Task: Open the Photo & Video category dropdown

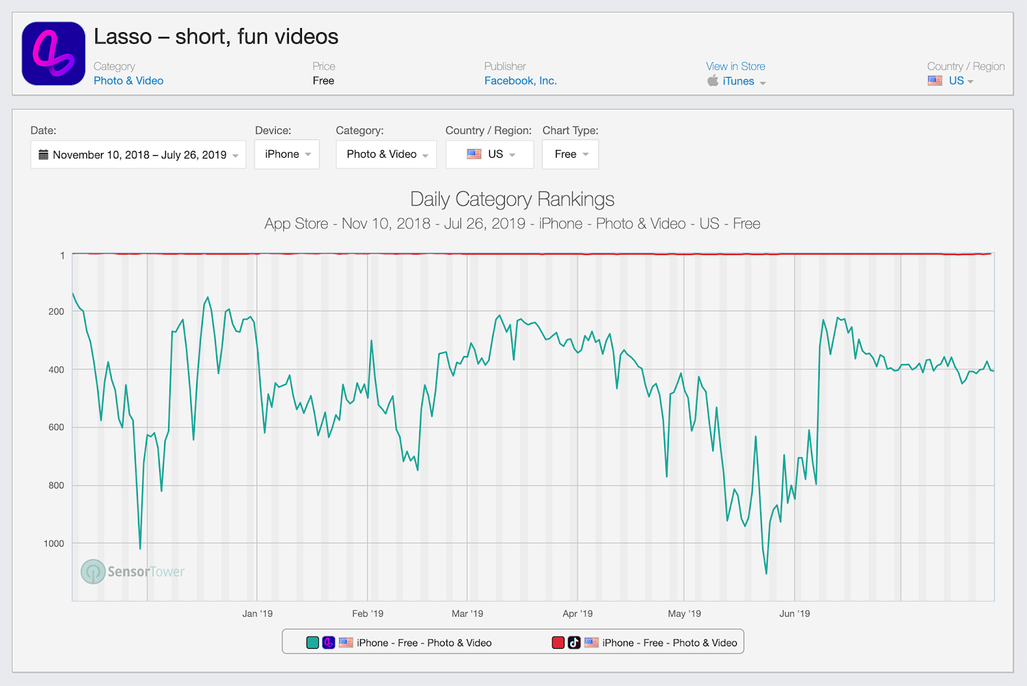Action: click(387, 154)
